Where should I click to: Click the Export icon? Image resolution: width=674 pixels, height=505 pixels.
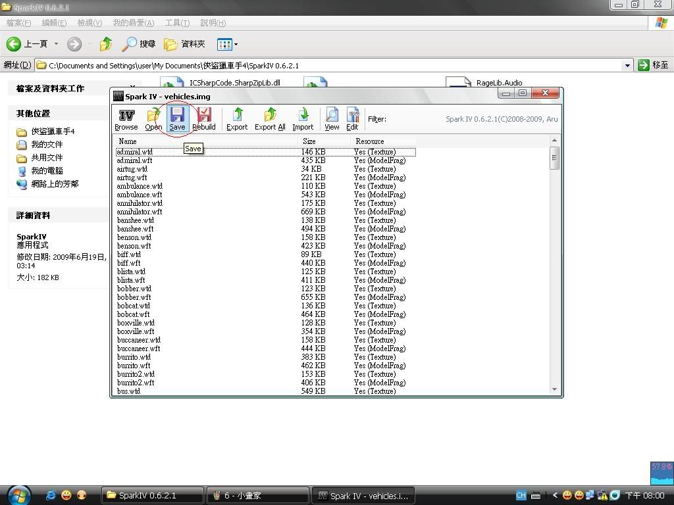pos(237,118)
